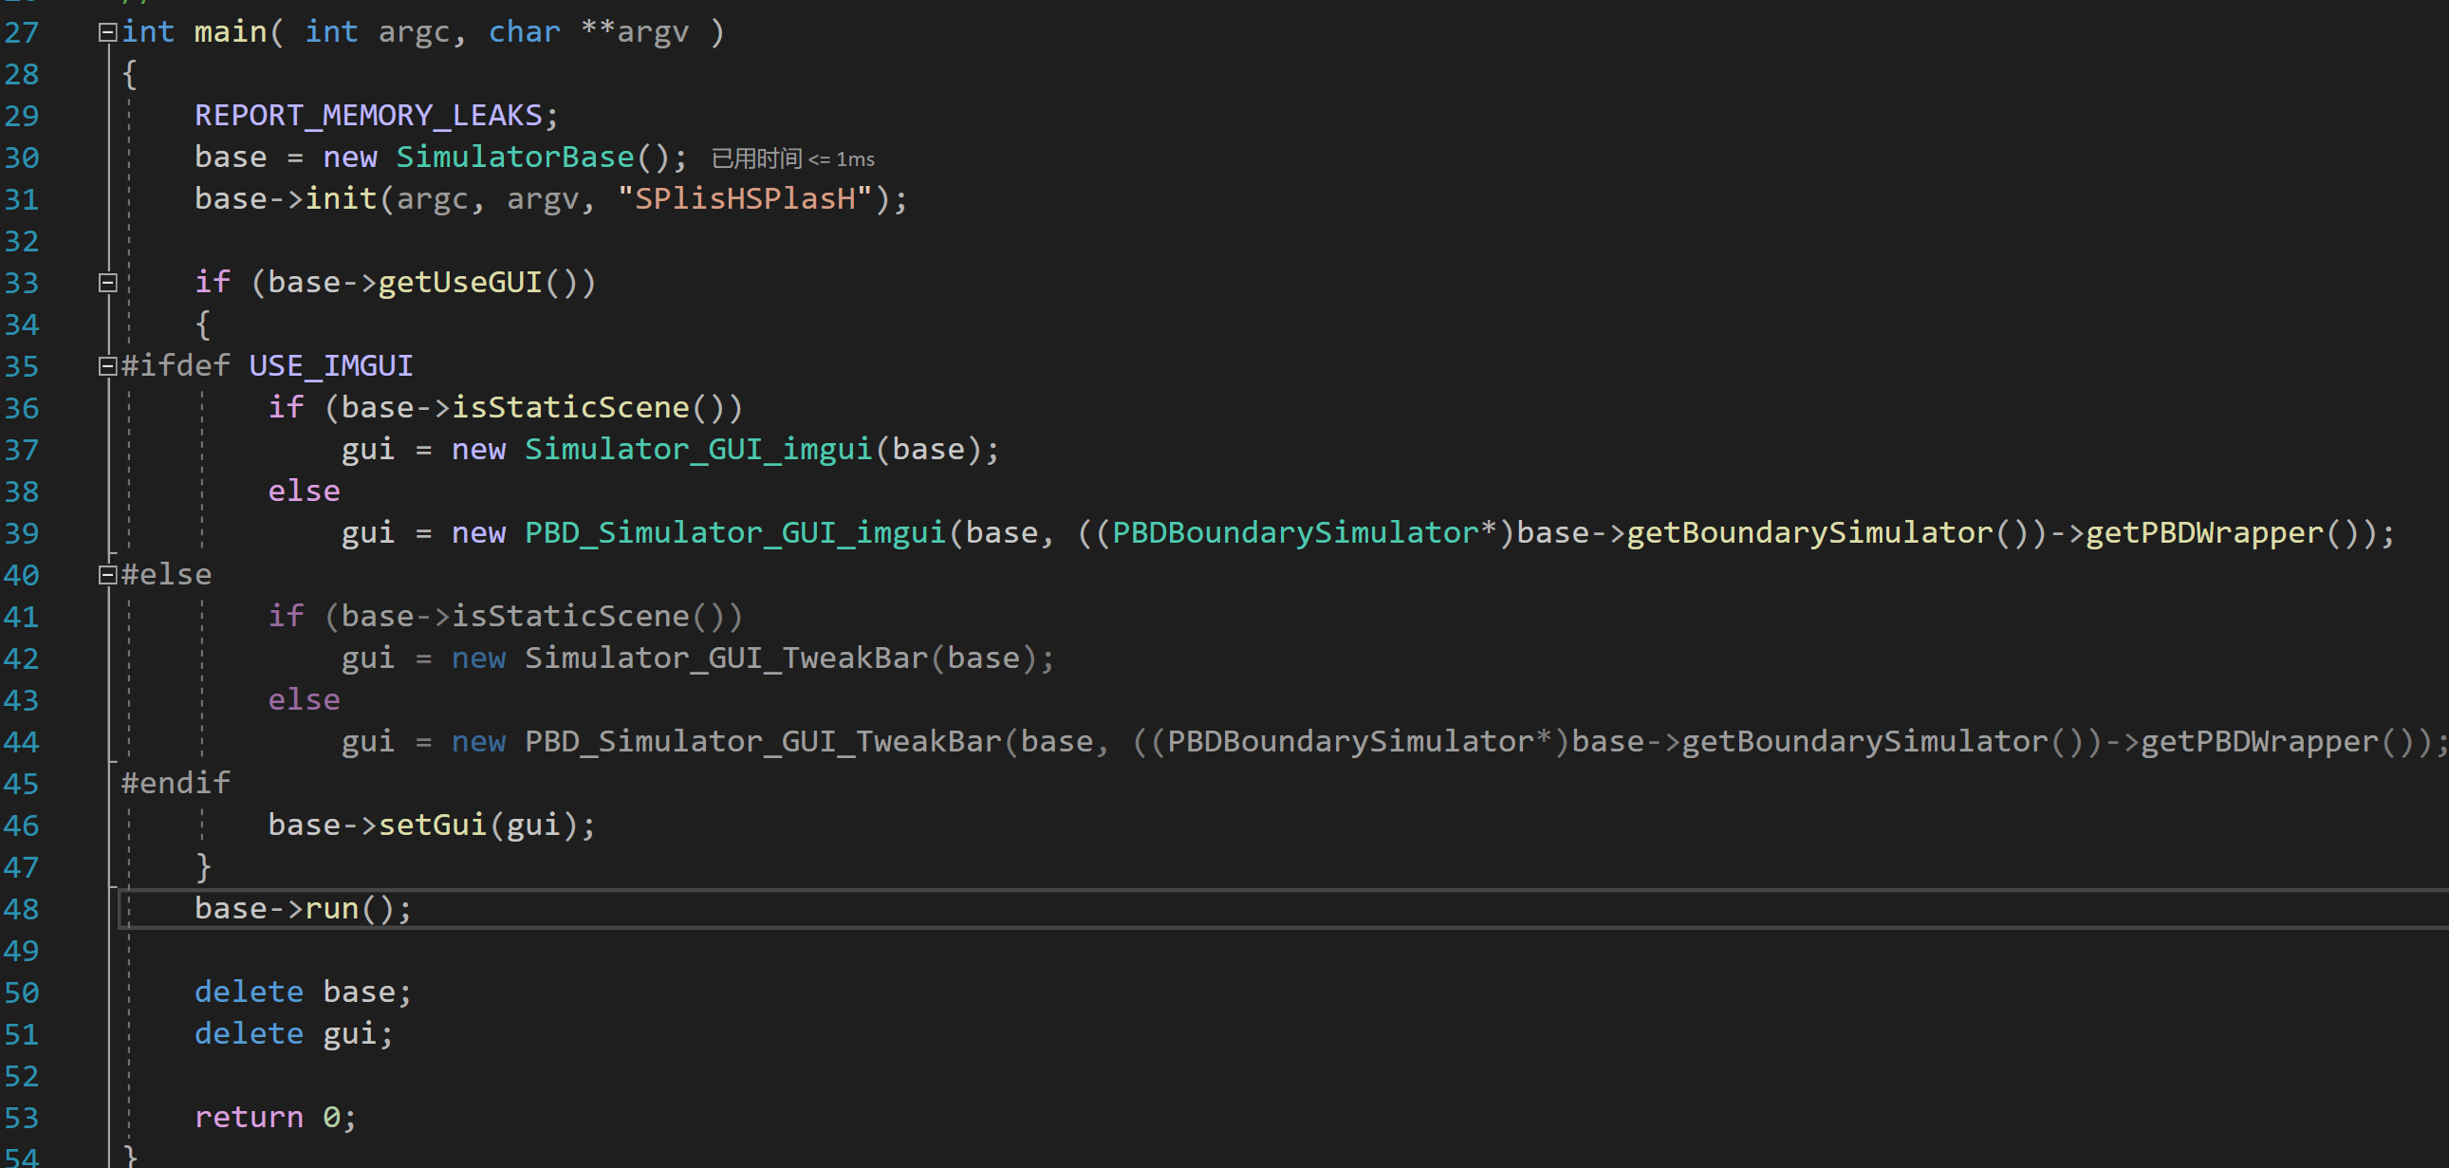Click line number 27 in gutter
Viewport: 2449px width, 1168px height.
(x=21, y=33)
